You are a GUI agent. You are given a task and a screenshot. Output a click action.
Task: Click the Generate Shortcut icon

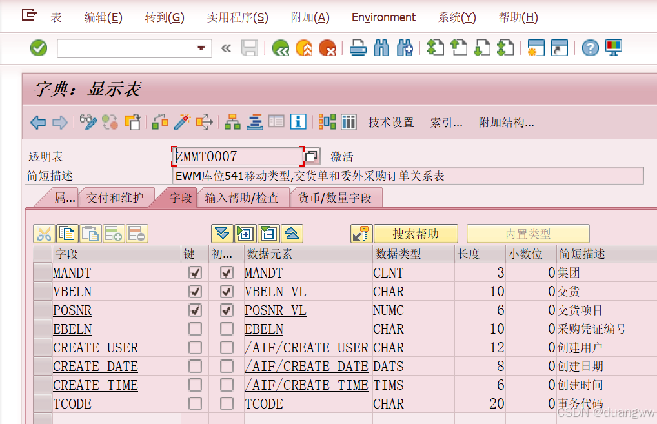coord(559,48)
